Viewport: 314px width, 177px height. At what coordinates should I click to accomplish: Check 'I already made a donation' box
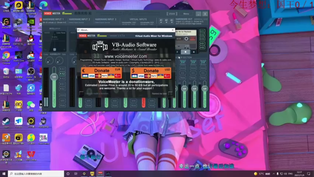[81, 93]
